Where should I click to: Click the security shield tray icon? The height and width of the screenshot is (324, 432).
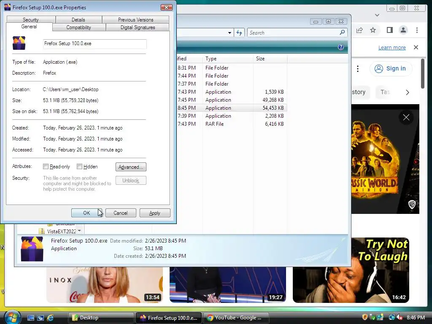tap(365, 317)
